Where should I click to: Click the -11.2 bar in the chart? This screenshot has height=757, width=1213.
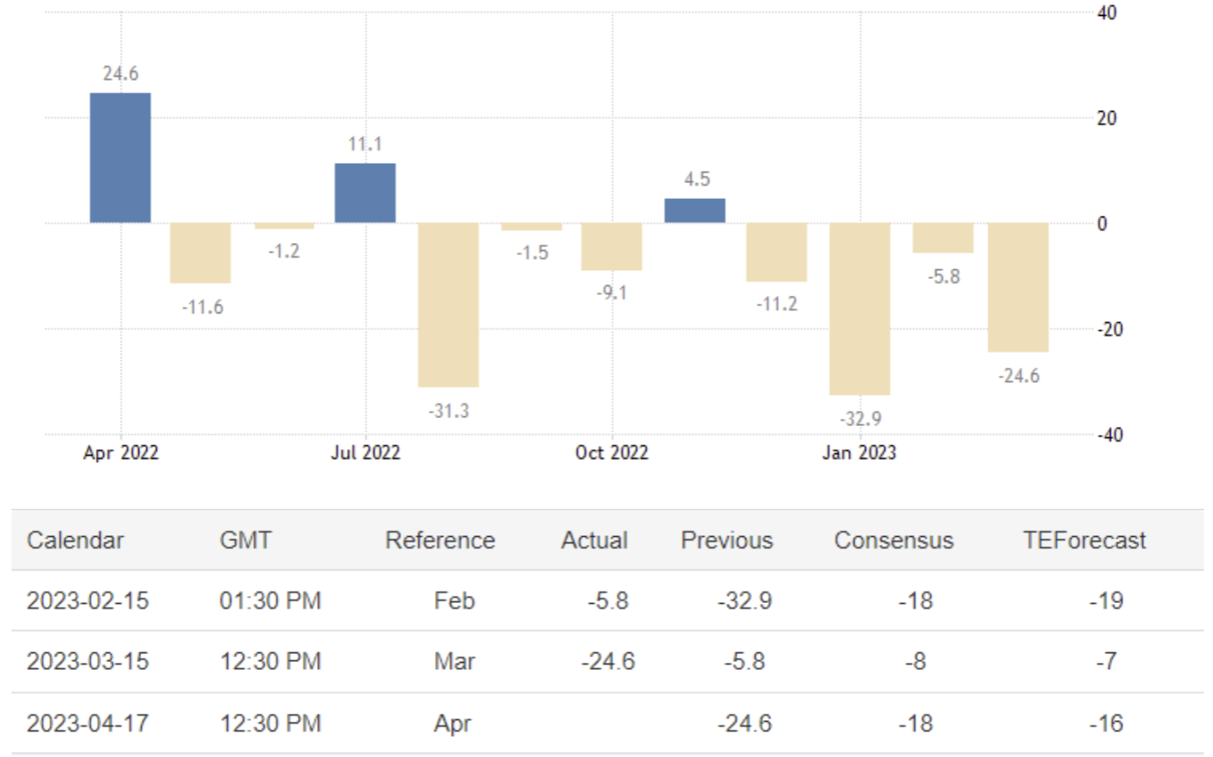point(776,252)
